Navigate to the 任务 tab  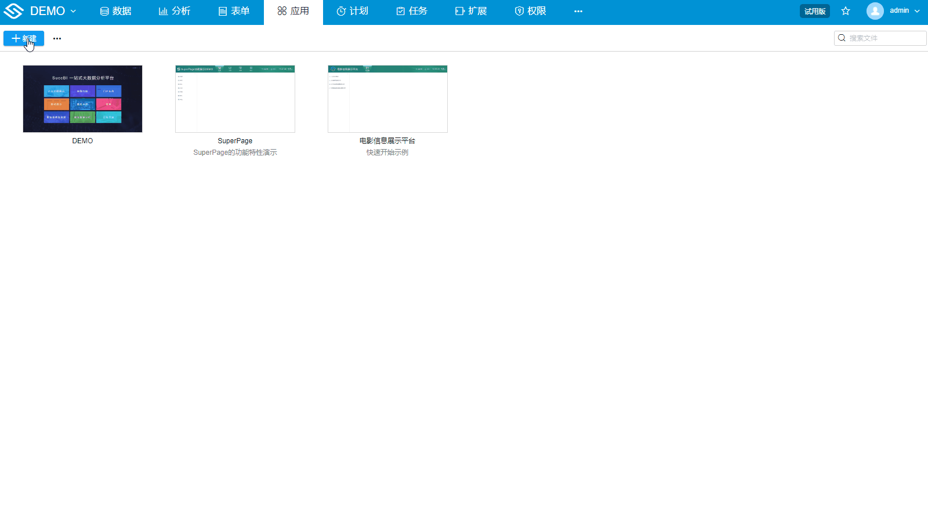[411, 11]
